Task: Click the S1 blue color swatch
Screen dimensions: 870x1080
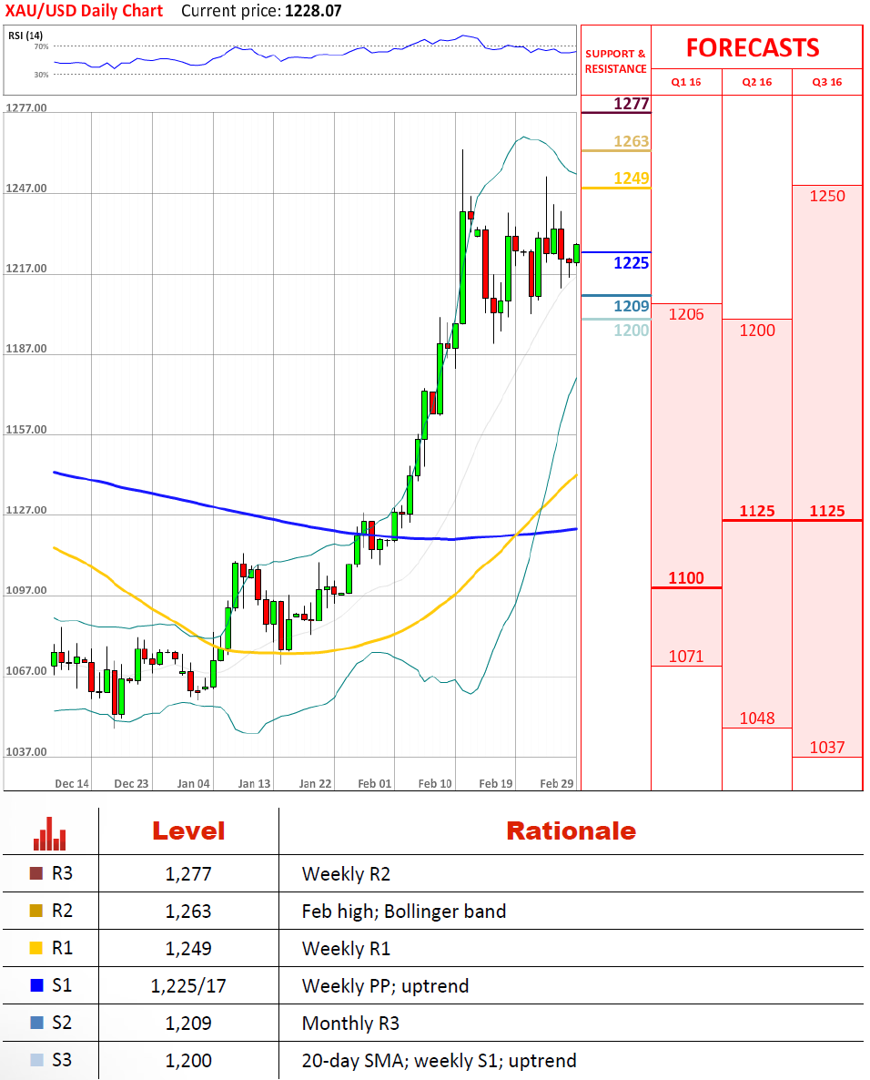Action: [x=36, y=985]
